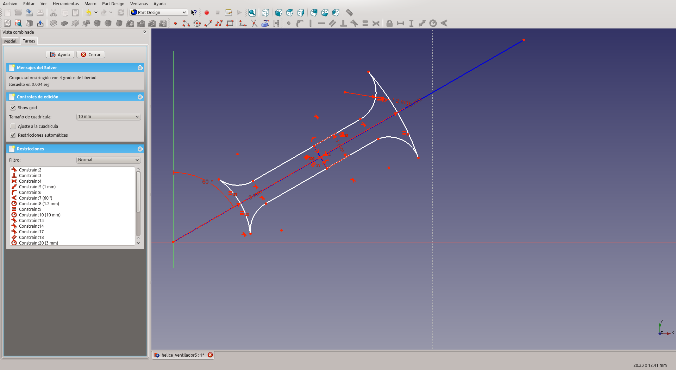Click the external geometry tool
Image resolution: width=676 pixels, height=370 pixels.
click(x=265, y=24)
